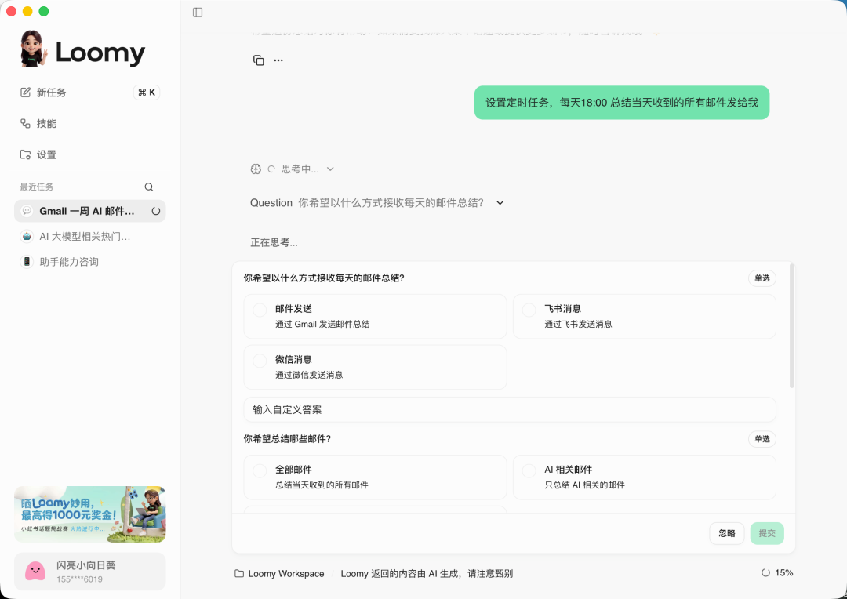Click the AI 大模型 task icon
This screenshot has width=847, height=599.
27,237
